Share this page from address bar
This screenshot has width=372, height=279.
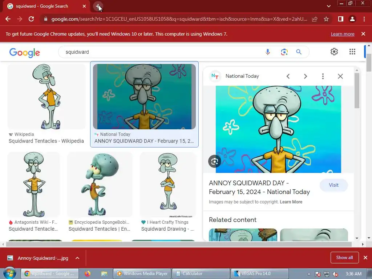(315, 19)
